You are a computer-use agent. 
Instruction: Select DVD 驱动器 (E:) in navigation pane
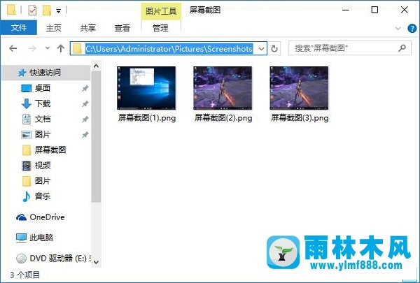click(x=58, y=259)
